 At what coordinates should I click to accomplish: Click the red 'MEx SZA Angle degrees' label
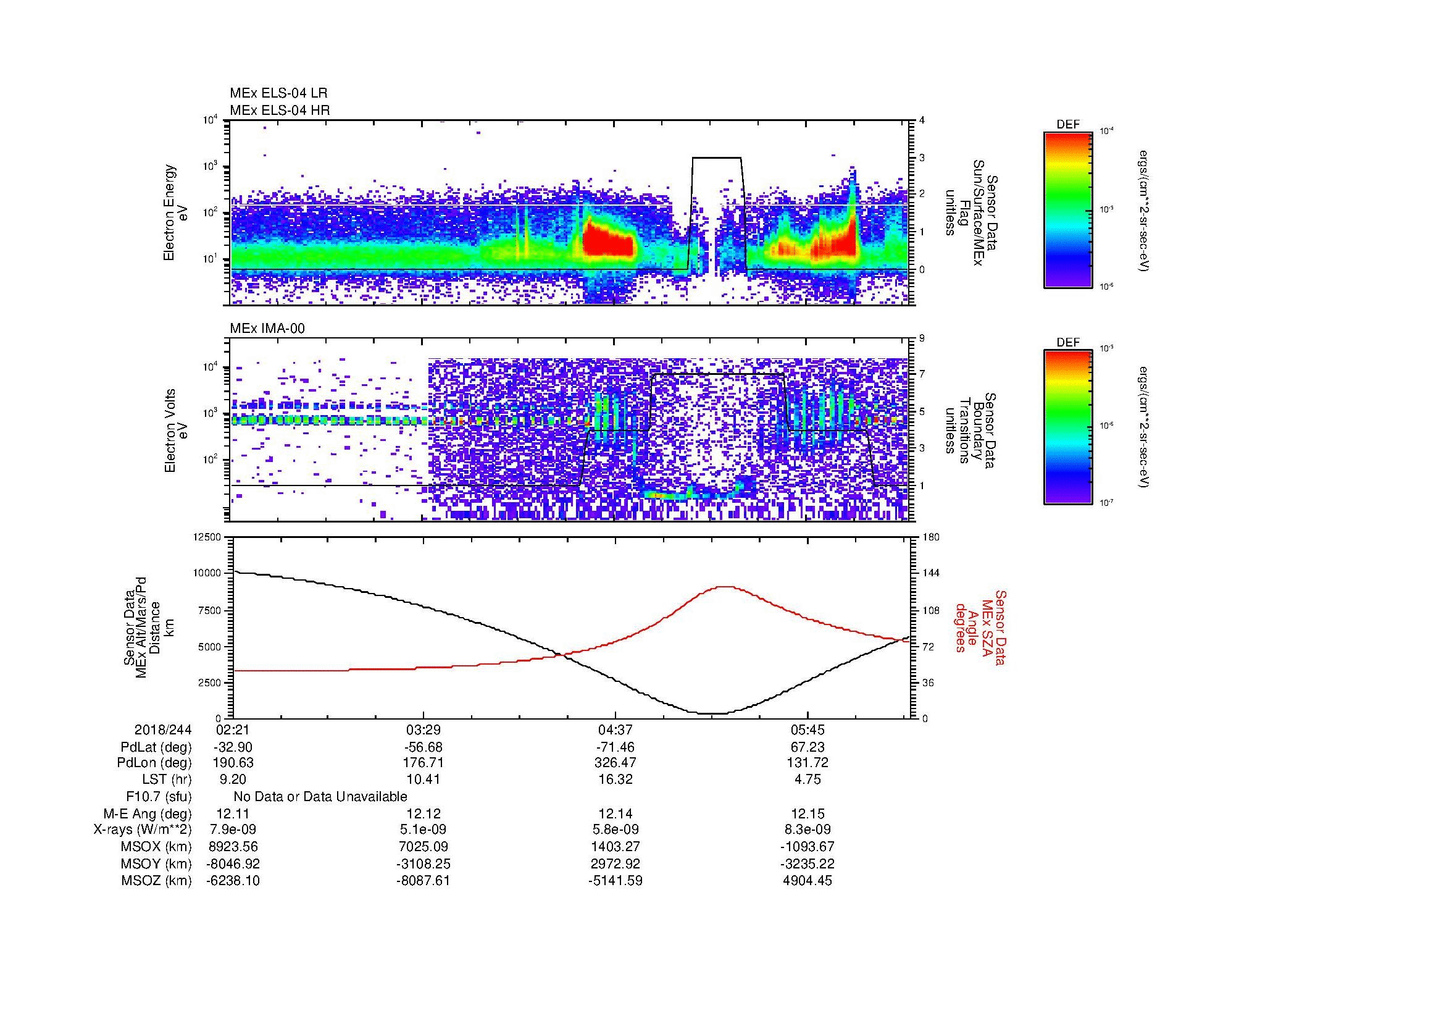pyautogui.click(x=980, y=627)
